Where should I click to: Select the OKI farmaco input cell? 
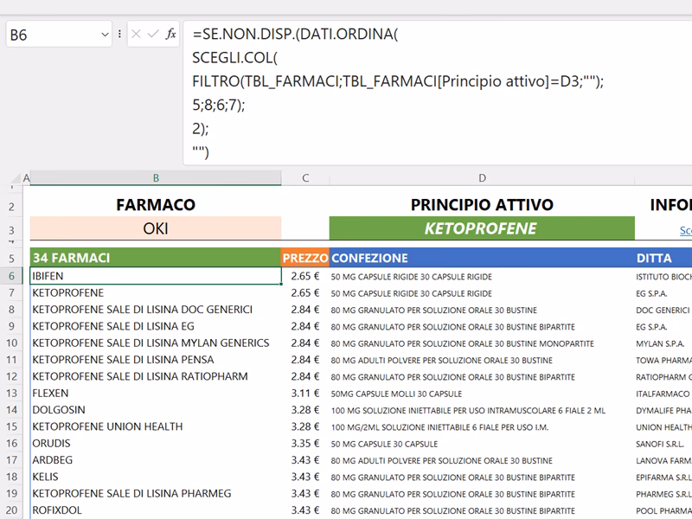(156, 228)
